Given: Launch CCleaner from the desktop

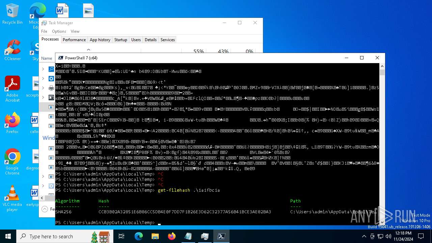Looking at the screenshot, I should [x=12, y=50].
